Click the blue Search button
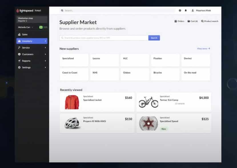 coord(154,38)
